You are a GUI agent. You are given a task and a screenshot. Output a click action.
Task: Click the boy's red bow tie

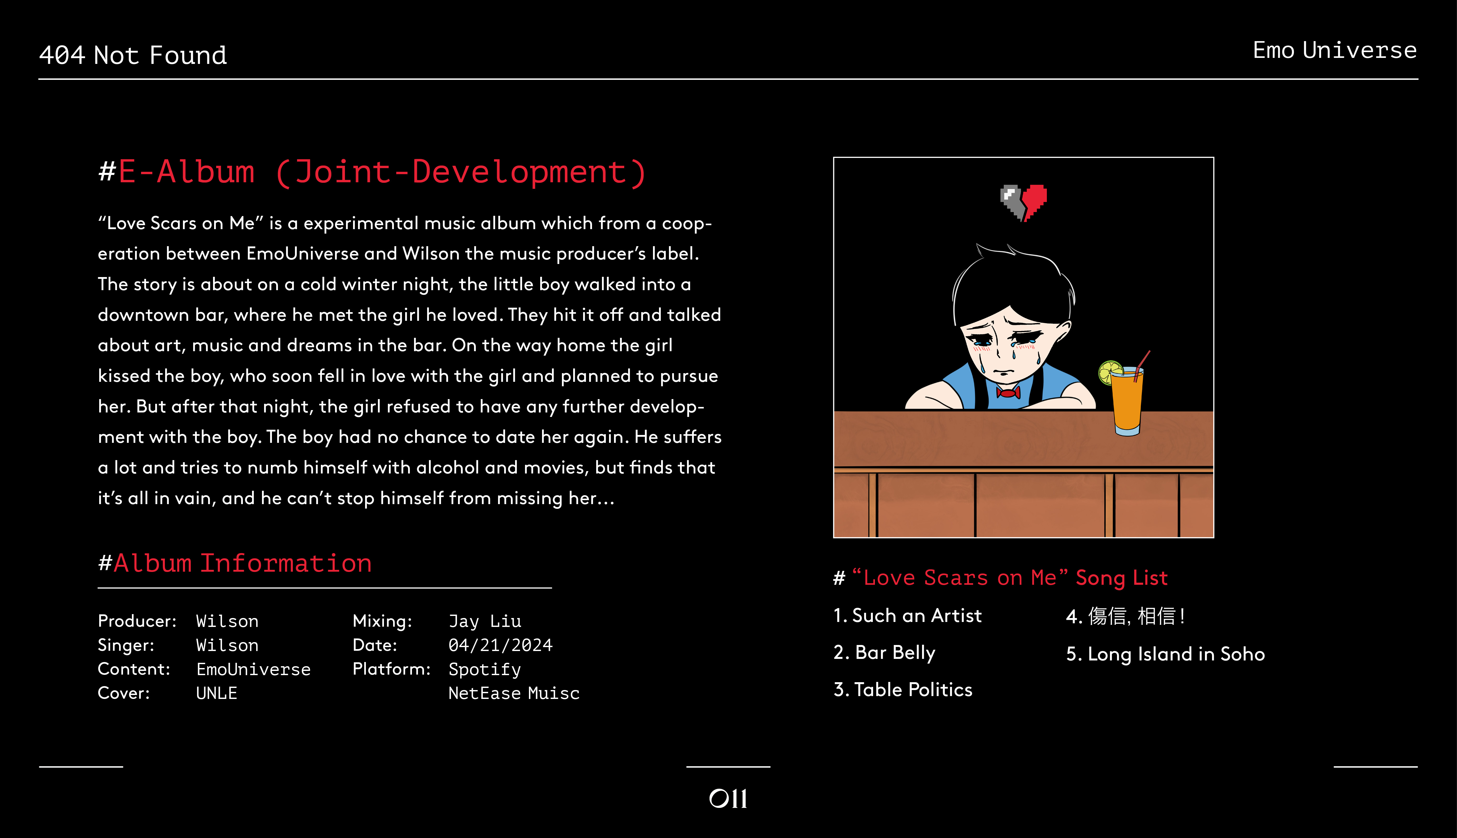point(1008,393)
